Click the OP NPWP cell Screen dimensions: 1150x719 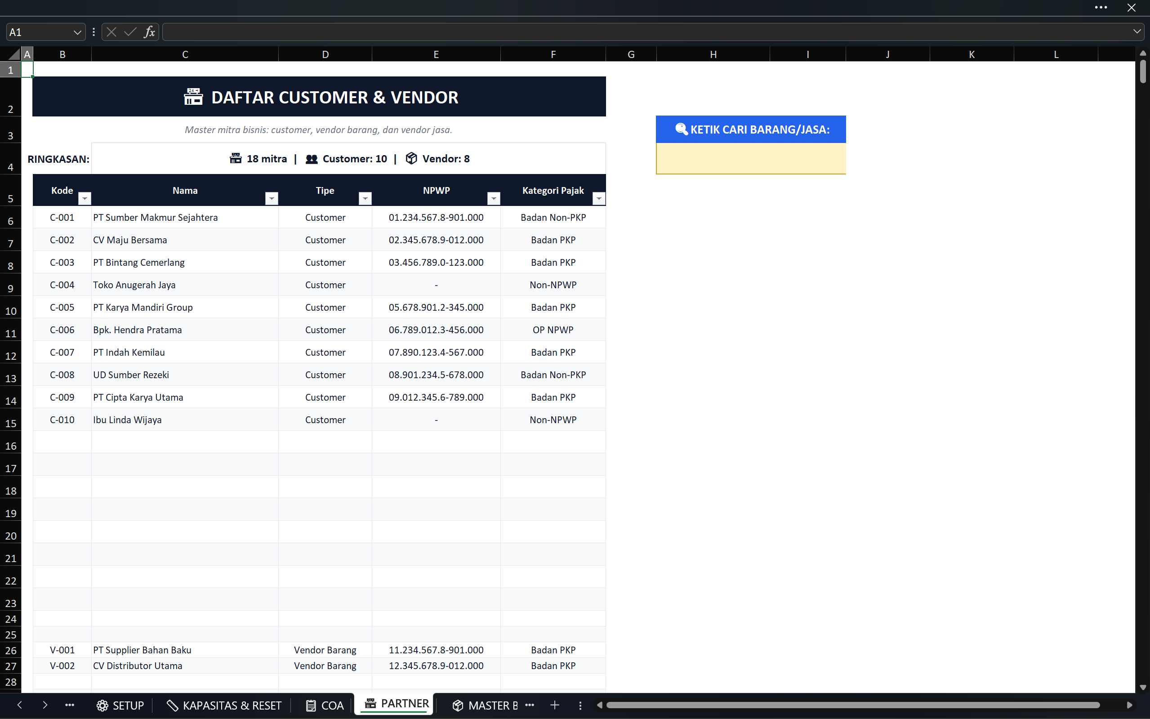[553, 330]
